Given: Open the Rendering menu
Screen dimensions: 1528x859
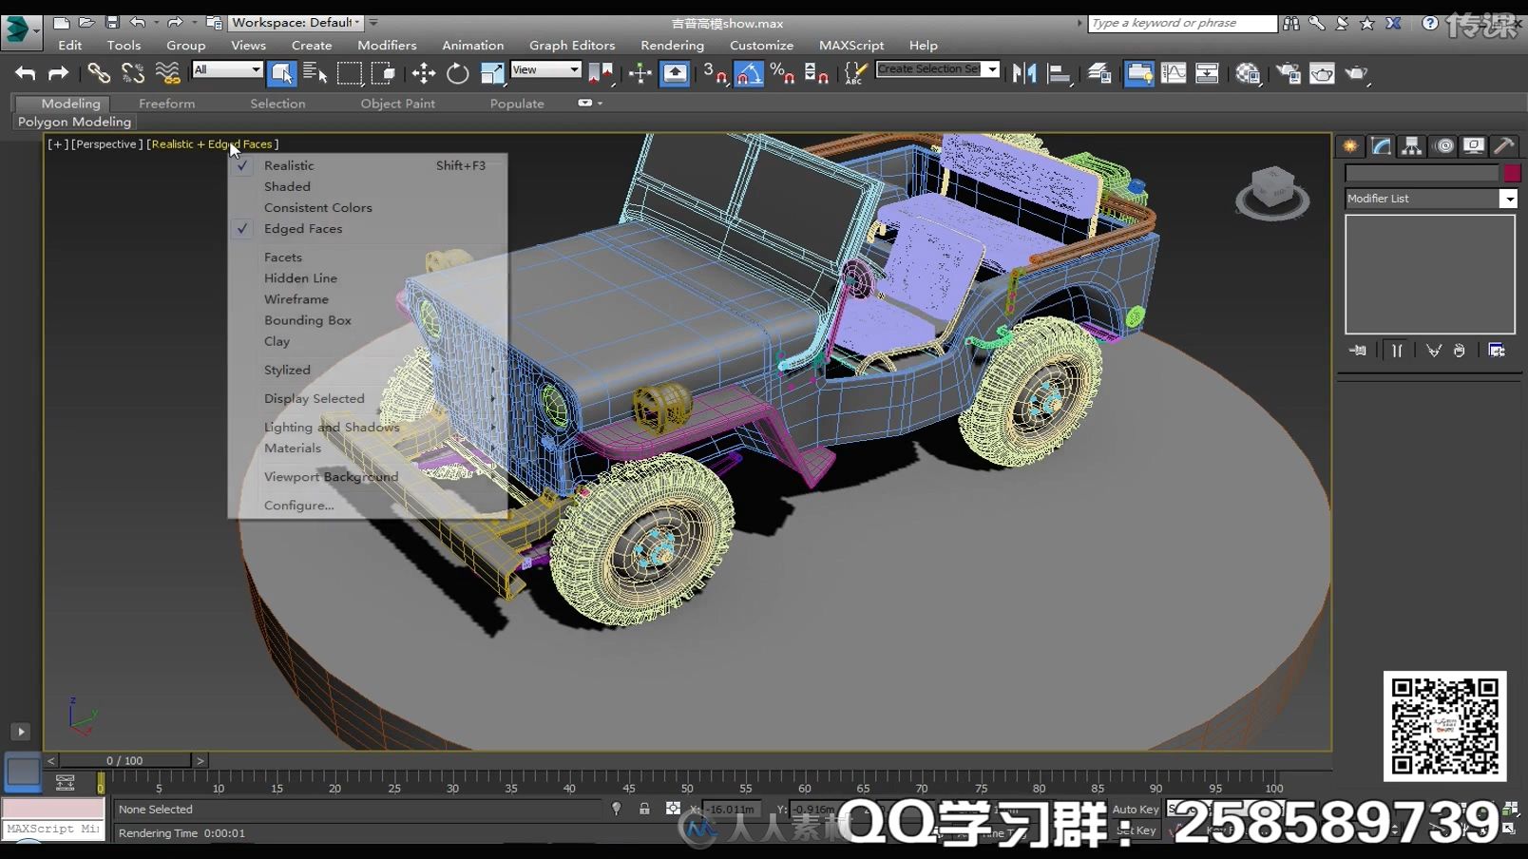Looking at the screenshot, I should pyautogui.click(x=672, y=45).
